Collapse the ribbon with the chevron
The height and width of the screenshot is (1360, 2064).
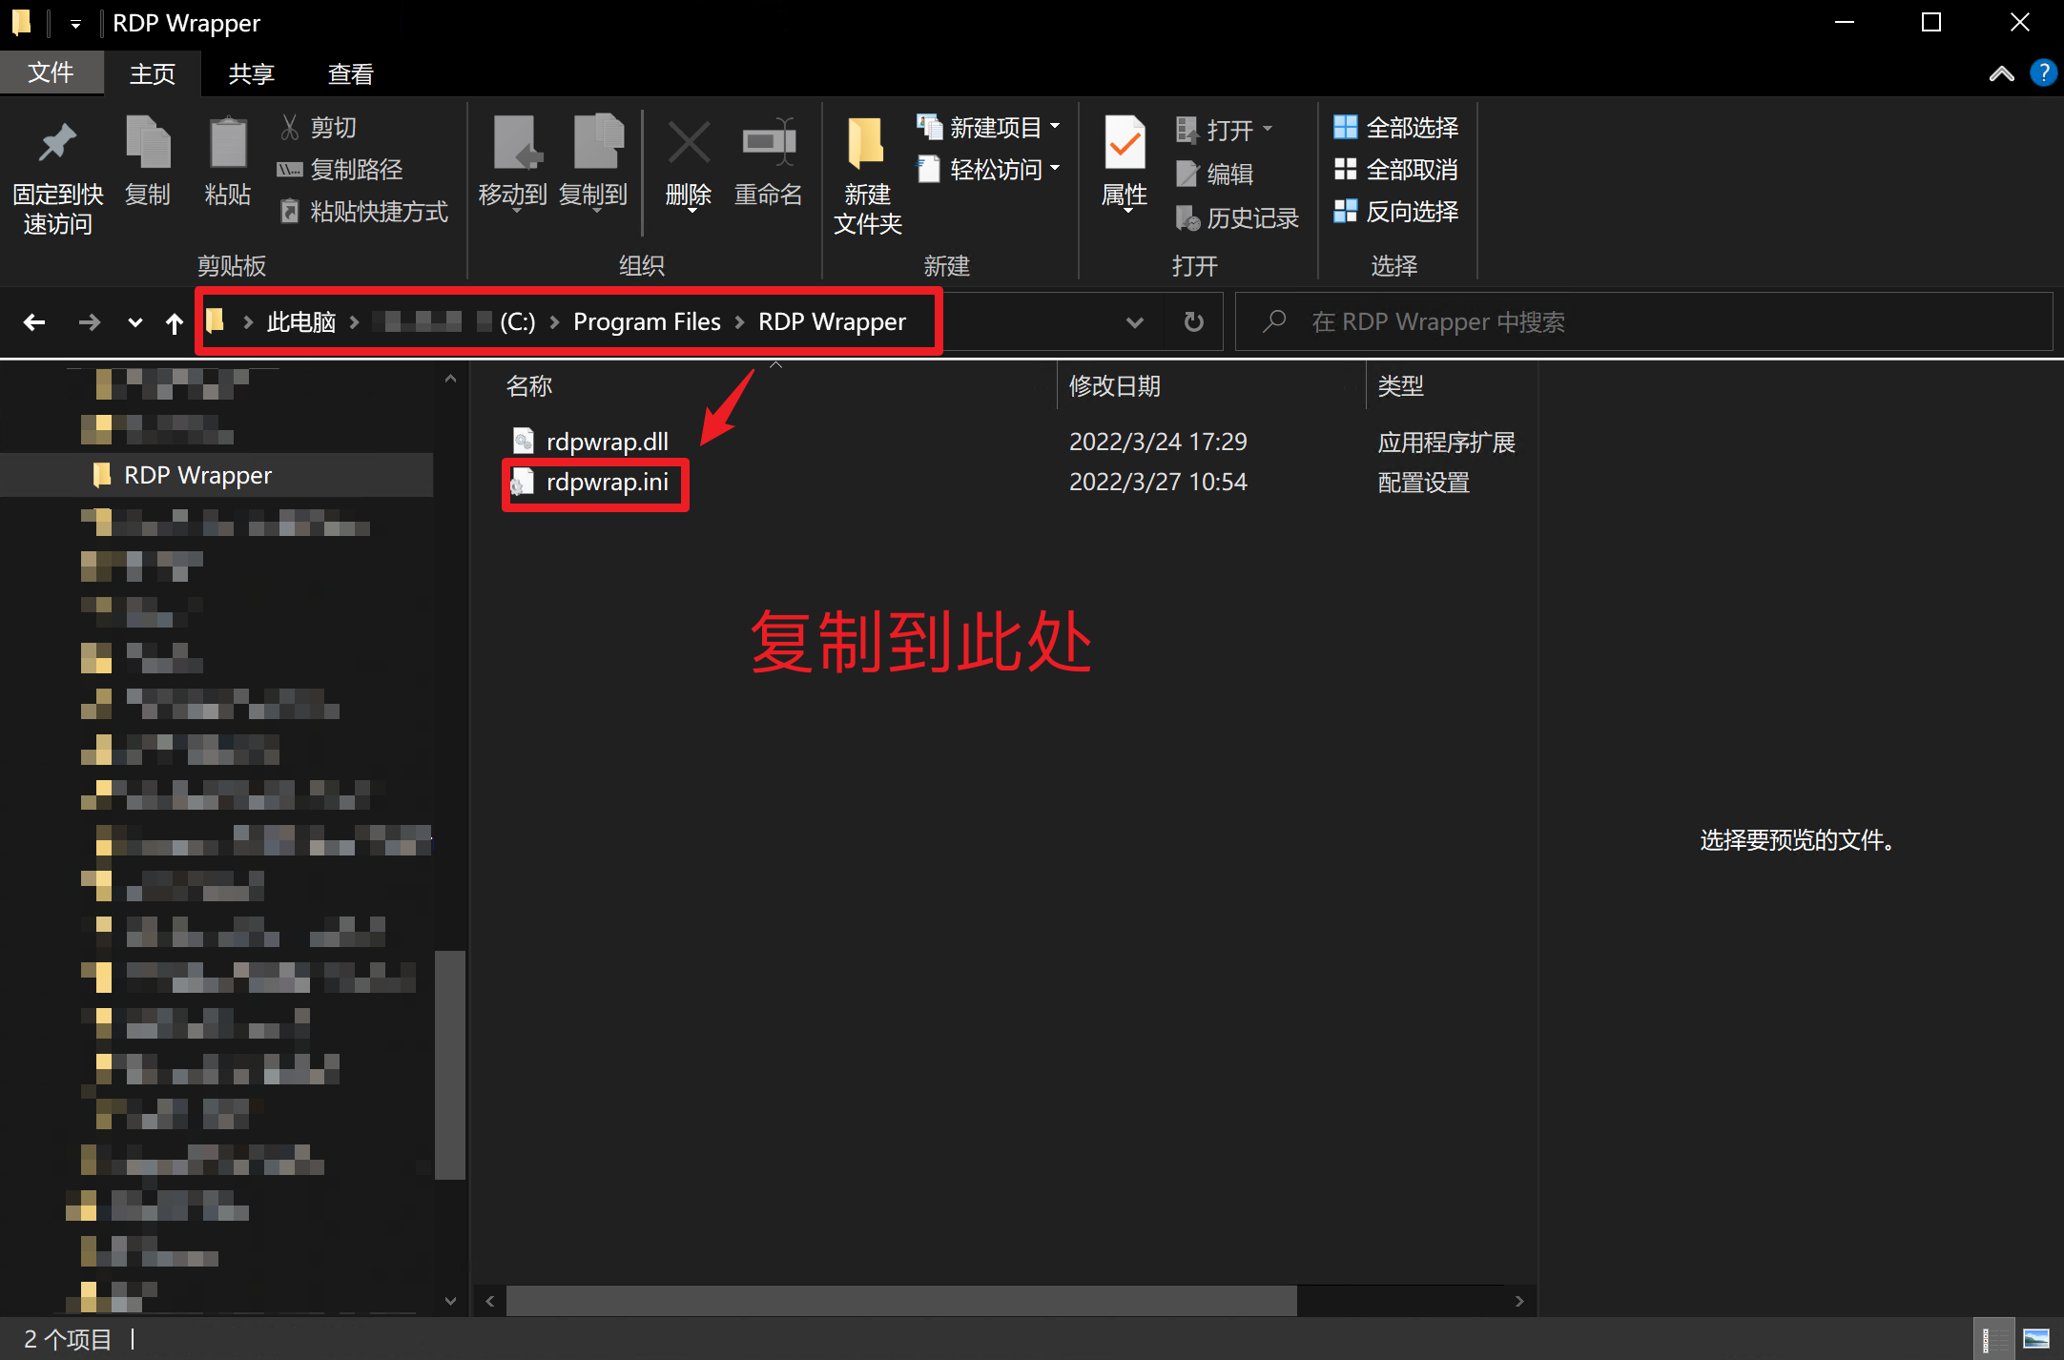[2001, 73]
